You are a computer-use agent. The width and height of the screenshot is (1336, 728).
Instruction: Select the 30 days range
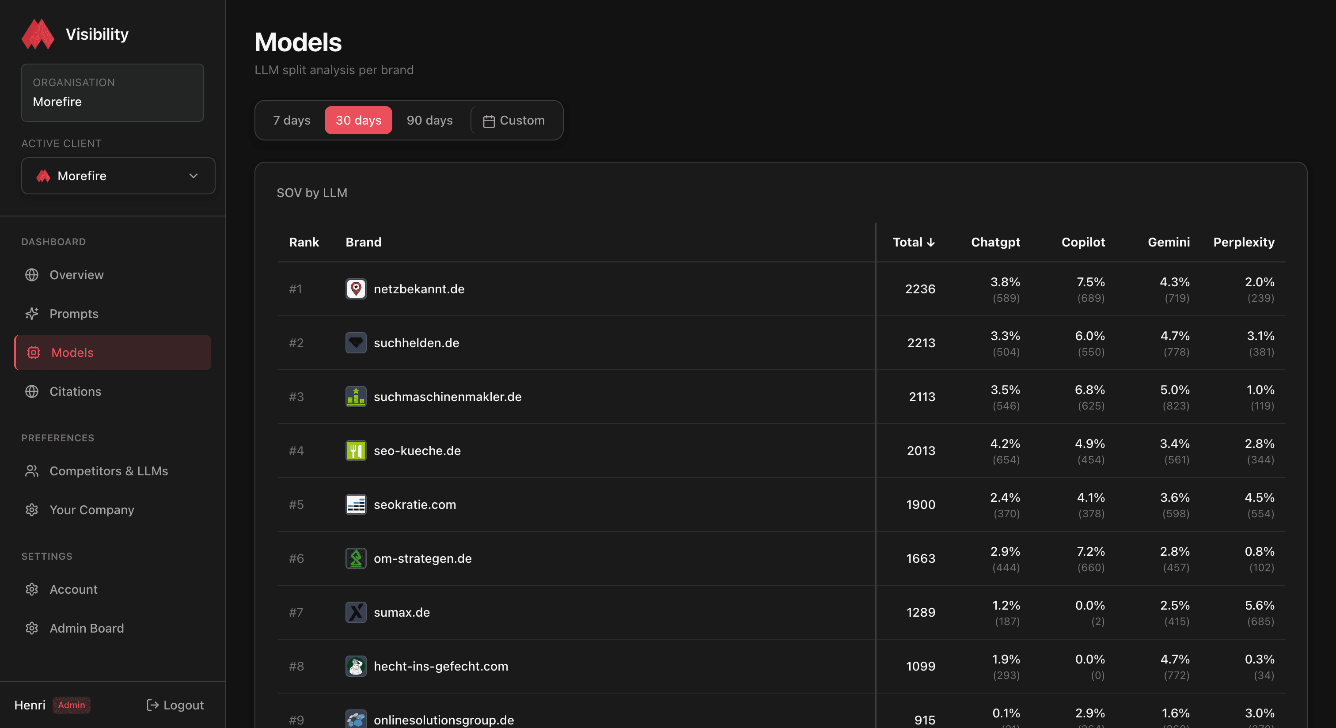(358, 120)
